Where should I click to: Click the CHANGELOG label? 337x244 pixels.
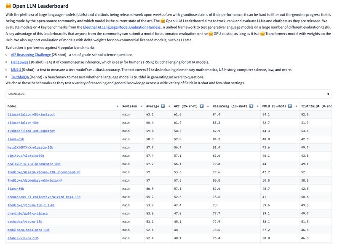point(17,94)
